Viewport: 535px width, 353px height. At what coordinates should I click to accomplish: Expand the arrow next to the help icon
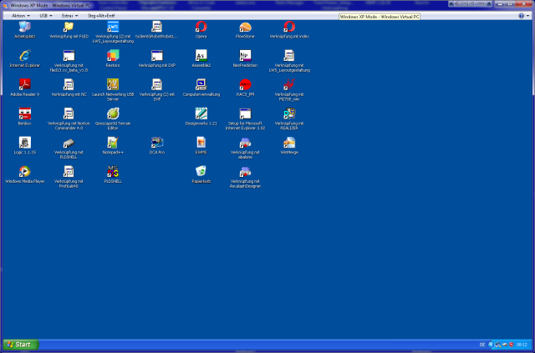point(527,16)
